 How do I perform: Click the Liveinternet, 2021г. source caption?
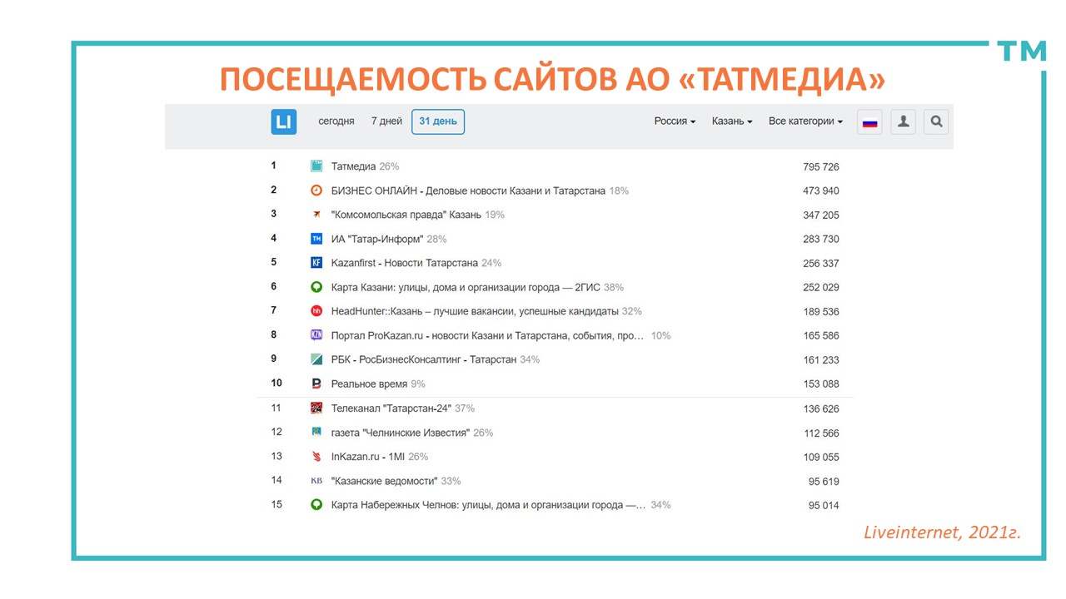point(943,533)
